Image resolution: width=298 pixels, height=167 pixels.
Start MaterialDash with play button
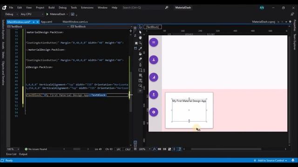click(x=47, y=14)
